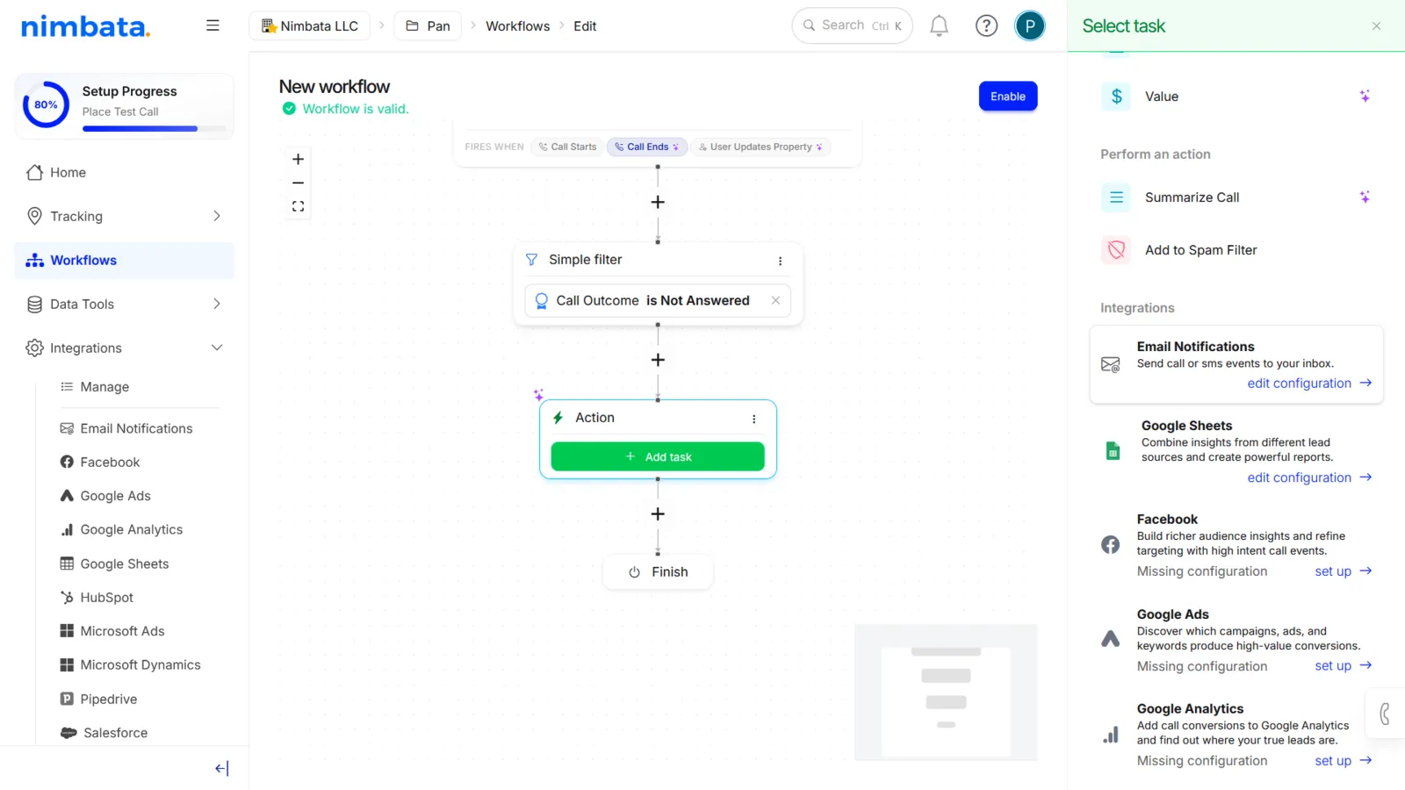
Task: Select the User Updates Property trigger
Action: [760, 147]
